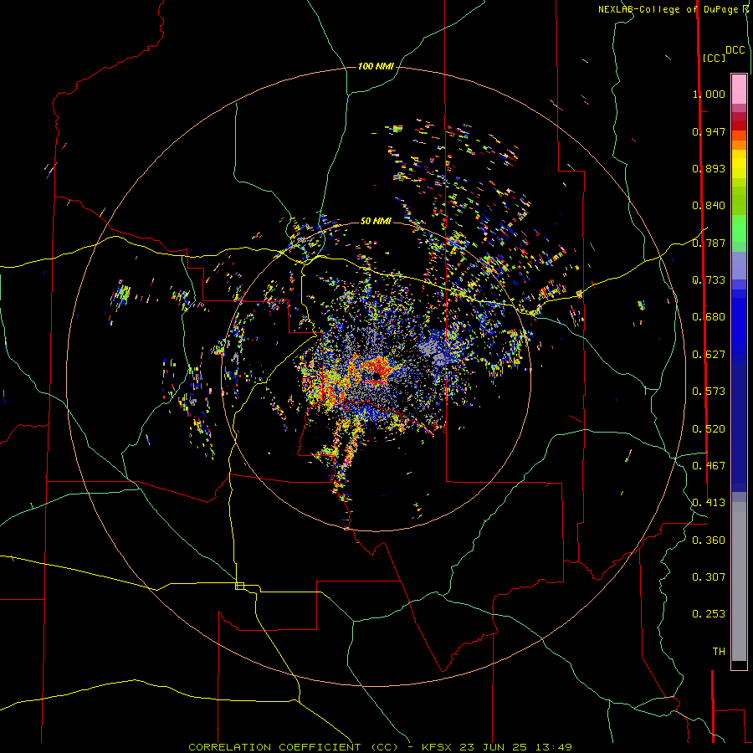Click the 0.947 value on the scale
Viewport: 753px width, 753px height.
click(709, 131)
